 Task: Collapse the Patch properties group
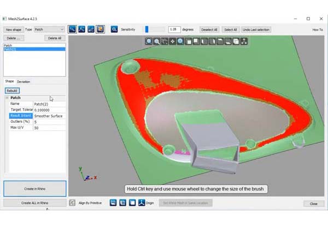coord(8,98)
